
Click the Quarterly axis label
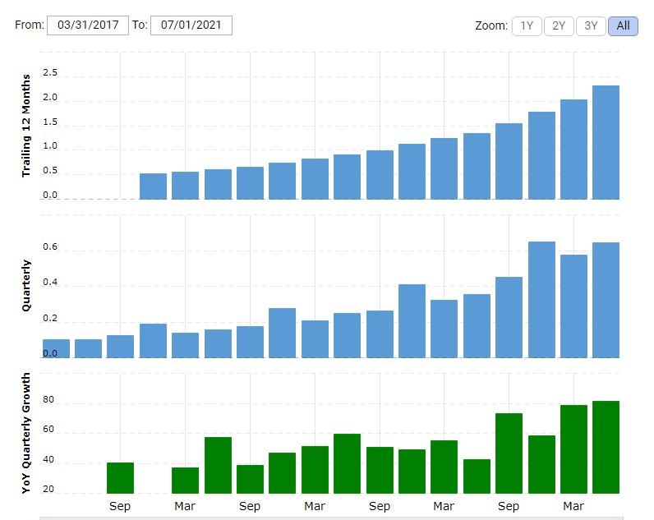pos(26,286)
